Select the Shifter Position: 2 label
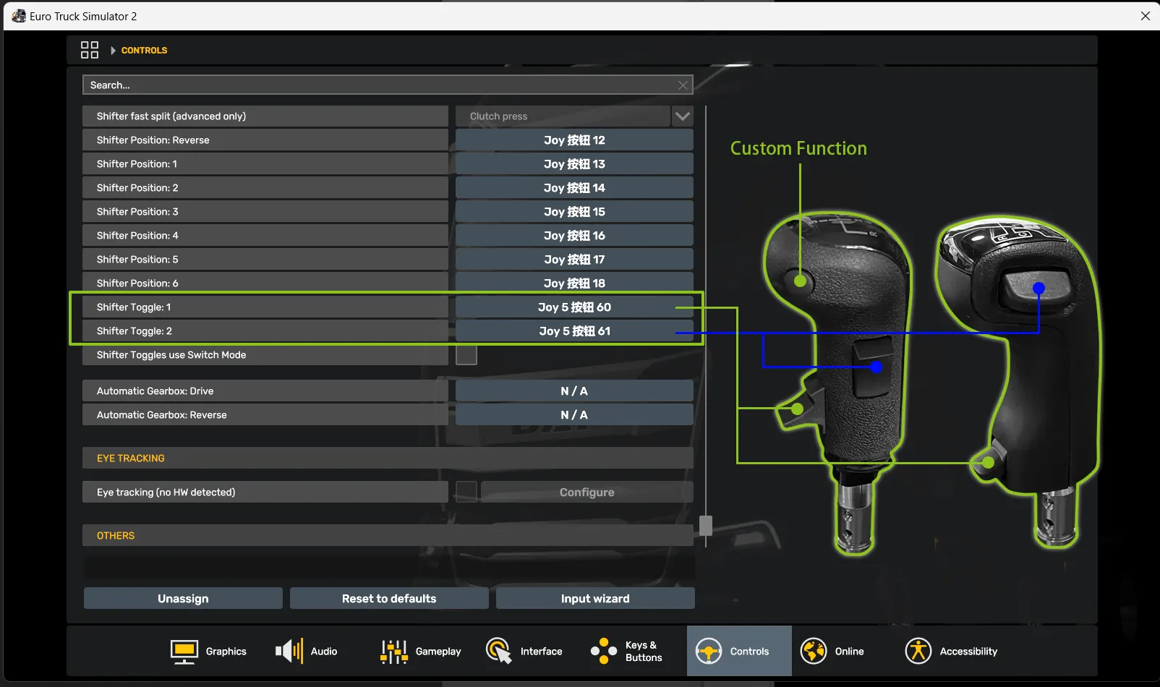The width and height of the screenshot is (1160, 687). [x=265, y=188]
